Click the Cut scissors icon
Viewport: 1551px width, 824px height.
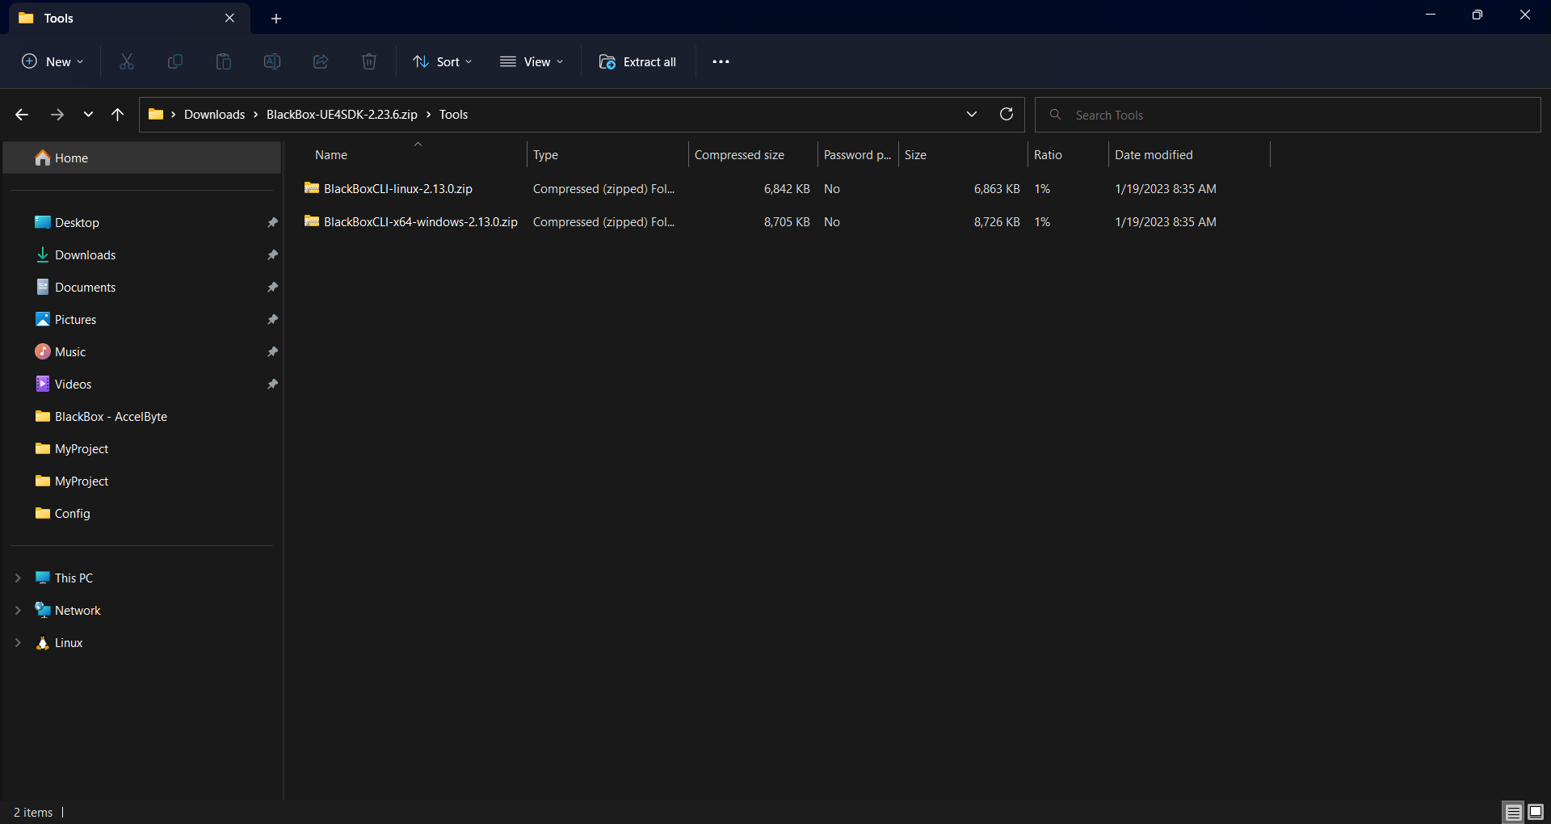click(127, 61)
